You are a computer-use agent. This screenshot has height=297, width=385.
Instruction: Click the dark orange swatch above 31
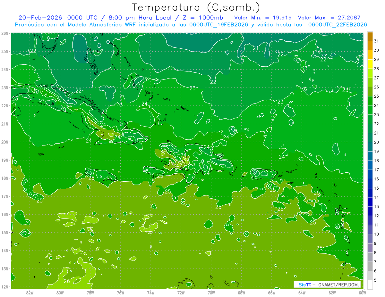pos(370,37)
